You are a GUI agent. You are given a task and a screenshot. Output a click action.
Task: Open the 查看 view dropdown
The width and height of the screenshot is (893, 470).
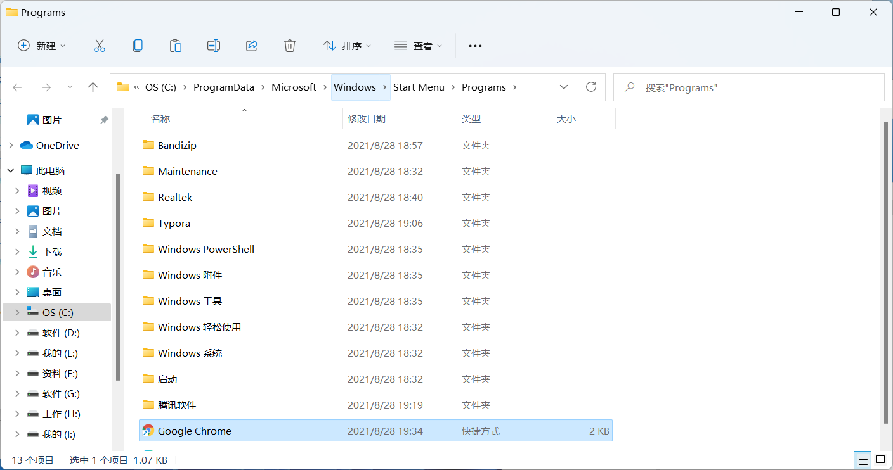pyautogui.click(x=419, y=46)
